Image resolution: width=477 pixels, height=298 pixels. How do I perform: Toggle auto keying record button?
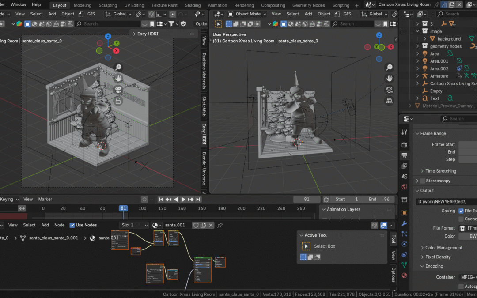point(144,200)
